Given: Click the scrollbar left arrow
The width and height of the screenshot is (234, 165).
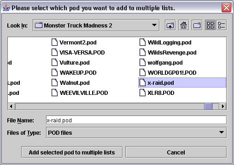Looking at the screenshot, I should (x=12, y=106).
